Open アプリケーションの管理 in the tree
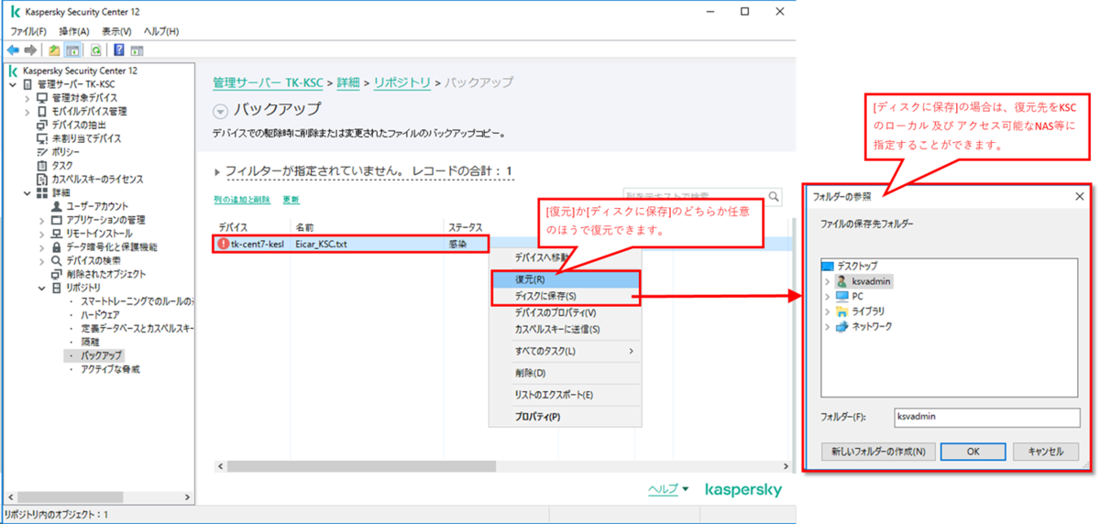 click(105, 220)
